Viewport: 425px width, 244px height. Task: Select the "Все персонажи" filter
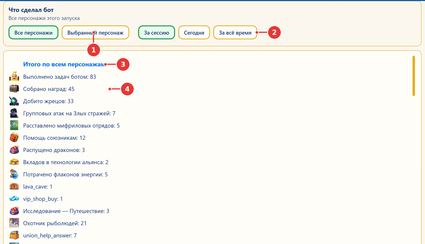click(x=33, y=33)
